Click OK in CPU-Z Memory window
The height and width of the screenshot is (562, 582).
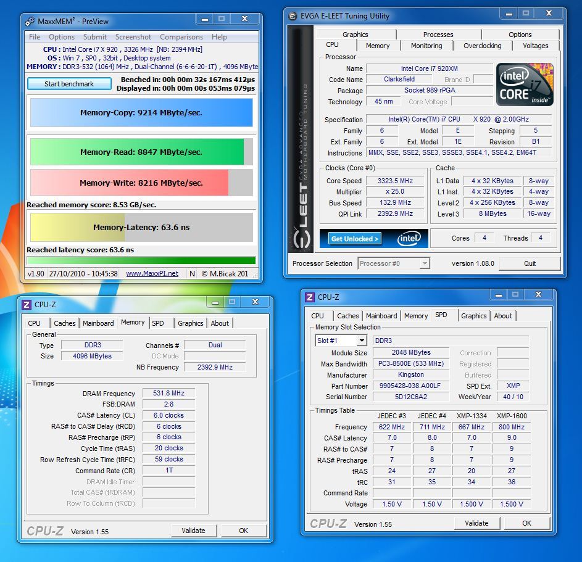click(x=244, y=531)
